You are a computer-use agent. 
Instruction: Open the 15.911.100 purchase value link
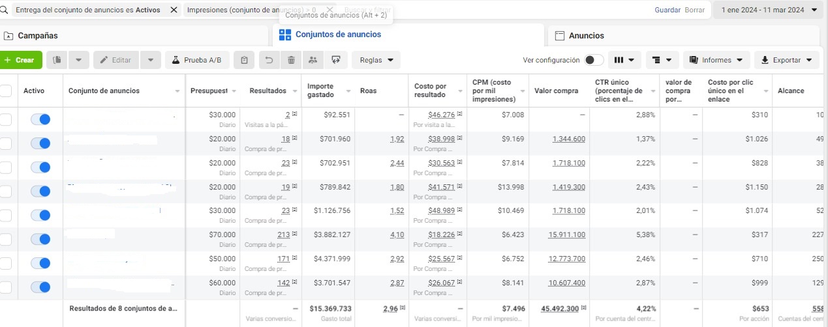pyautogui.click(x=567, y=235)
